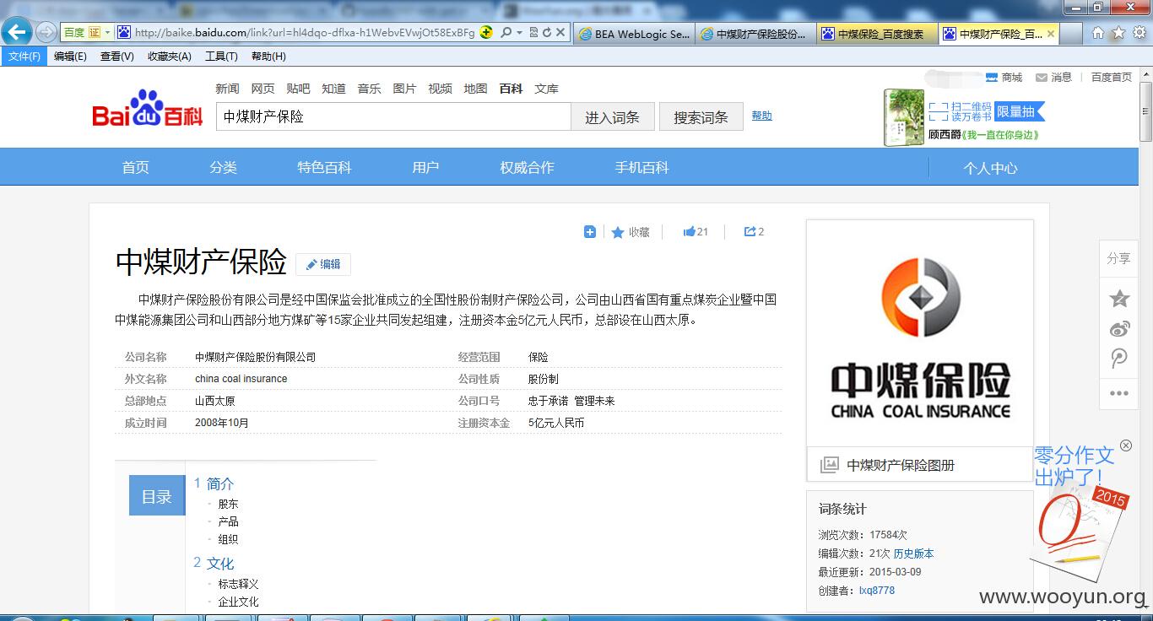Viewport: 1153px width, 621px height.
Task: Select 手机百科 in blue navigation bar
Action: 641,167
